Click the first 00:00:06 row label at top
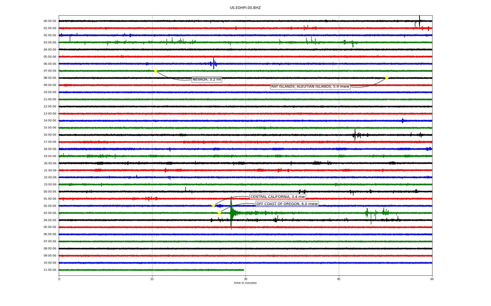 [50, 21]
